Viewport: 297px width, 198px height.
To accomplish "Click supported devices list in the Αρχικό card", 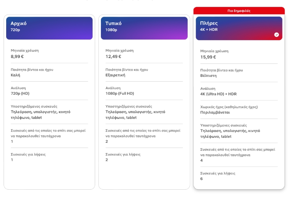I will 40,115.
